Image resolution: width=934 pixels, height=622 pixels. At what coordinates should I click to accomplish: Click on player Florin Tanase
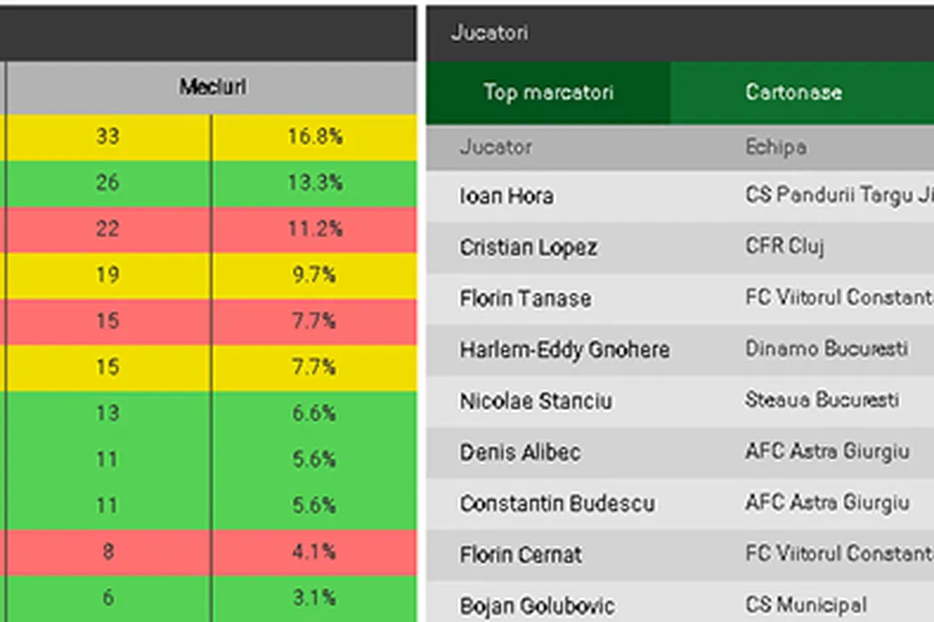click(525, 299)
